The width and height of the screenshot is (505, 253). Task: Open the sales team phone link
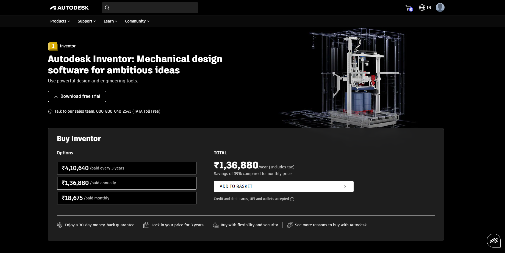pyautogui.click(x=107, y=111)
